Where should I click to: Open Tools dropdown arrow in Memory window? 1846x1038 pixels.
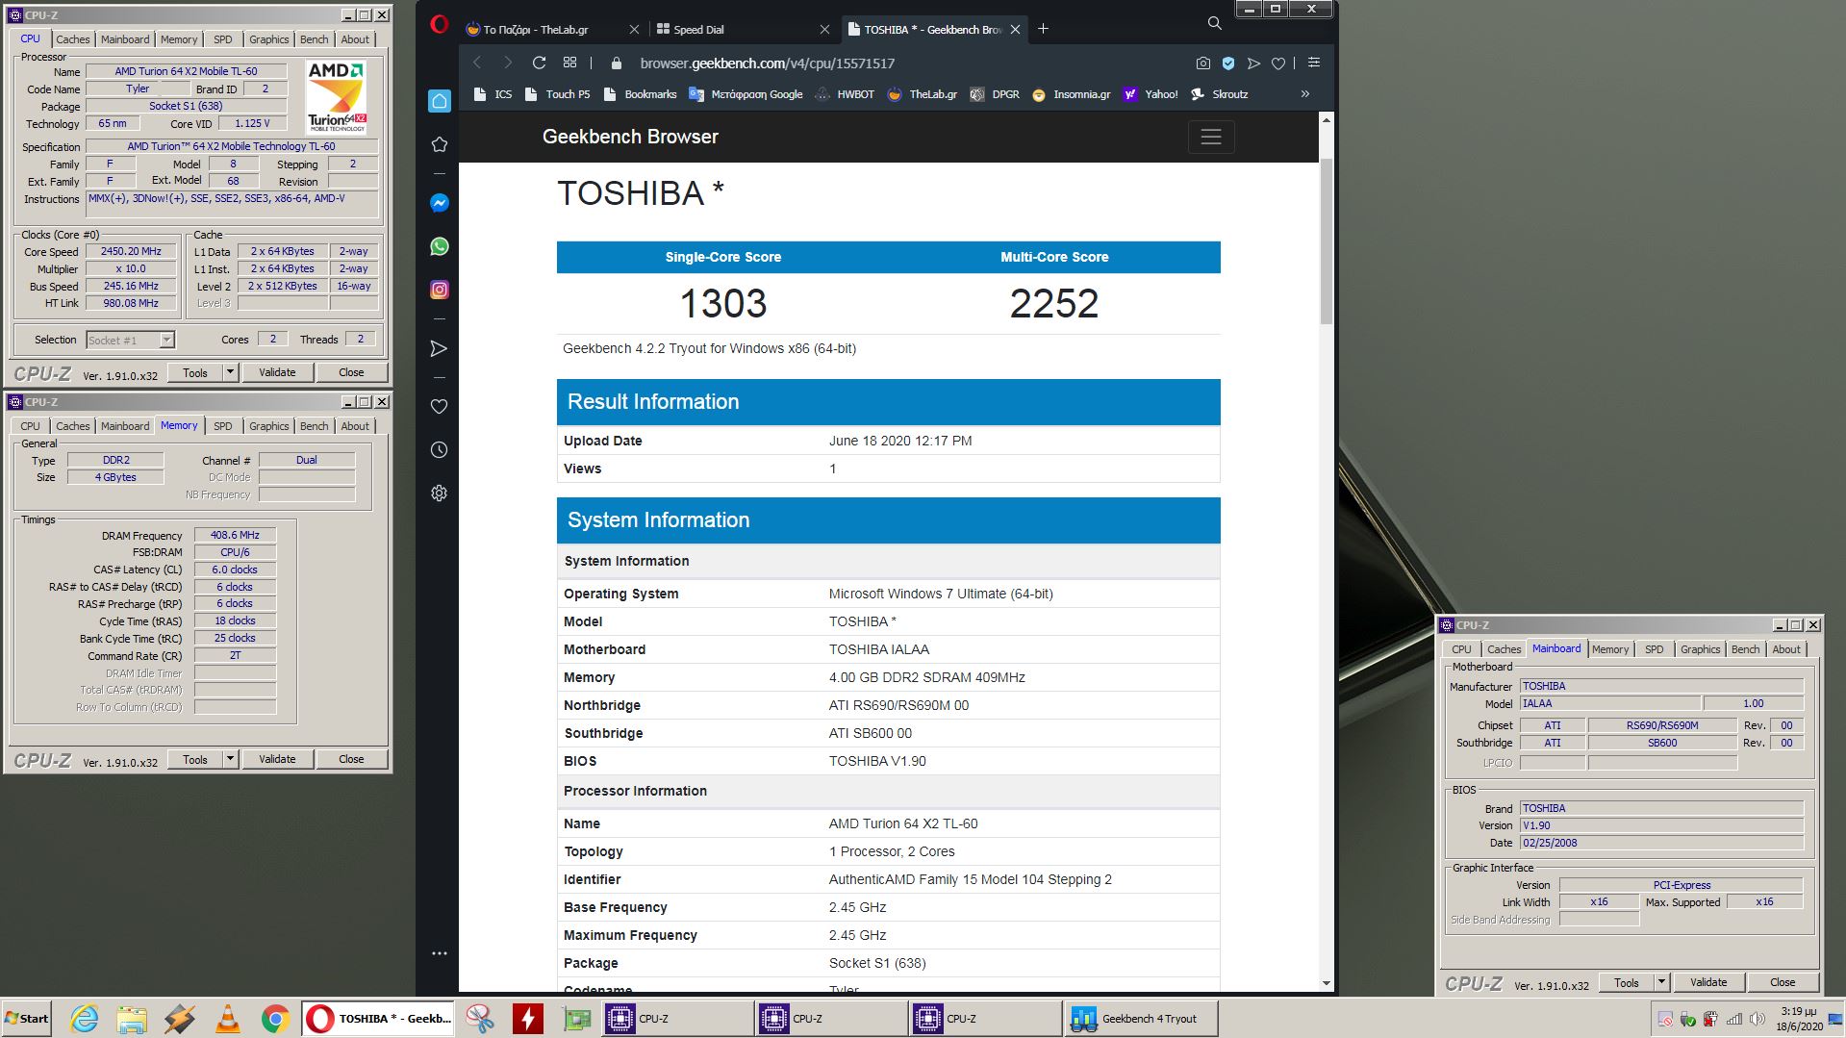[x=230, y=759]
